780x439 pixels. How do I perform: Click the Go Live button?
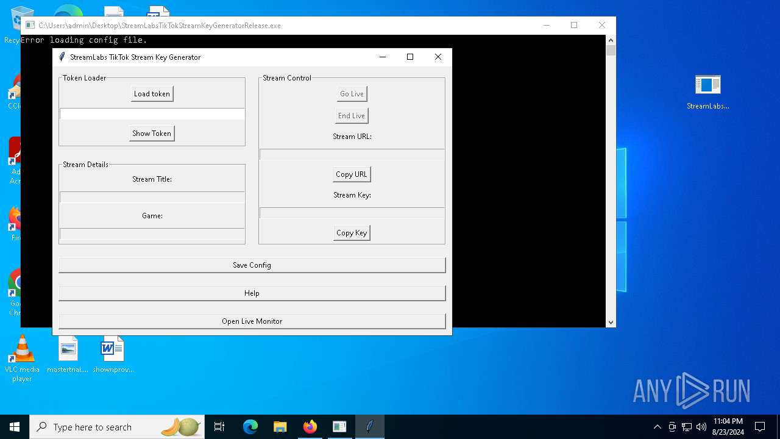352,94
